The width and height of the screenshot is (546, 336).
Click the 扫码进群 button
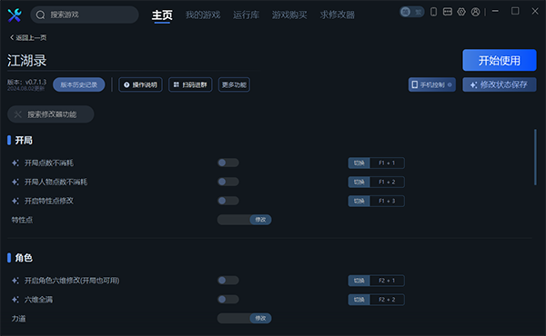[190, 84]
